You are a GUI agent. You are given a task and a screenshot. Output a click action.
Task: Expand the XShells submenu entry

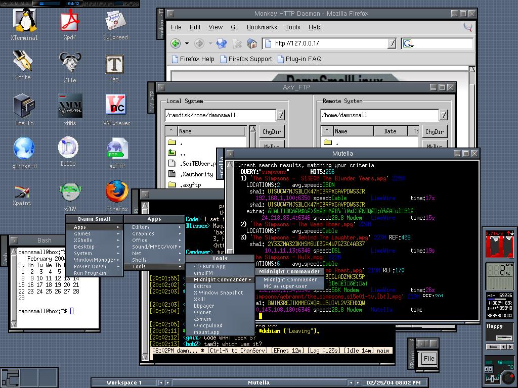[x=94, y=240]
